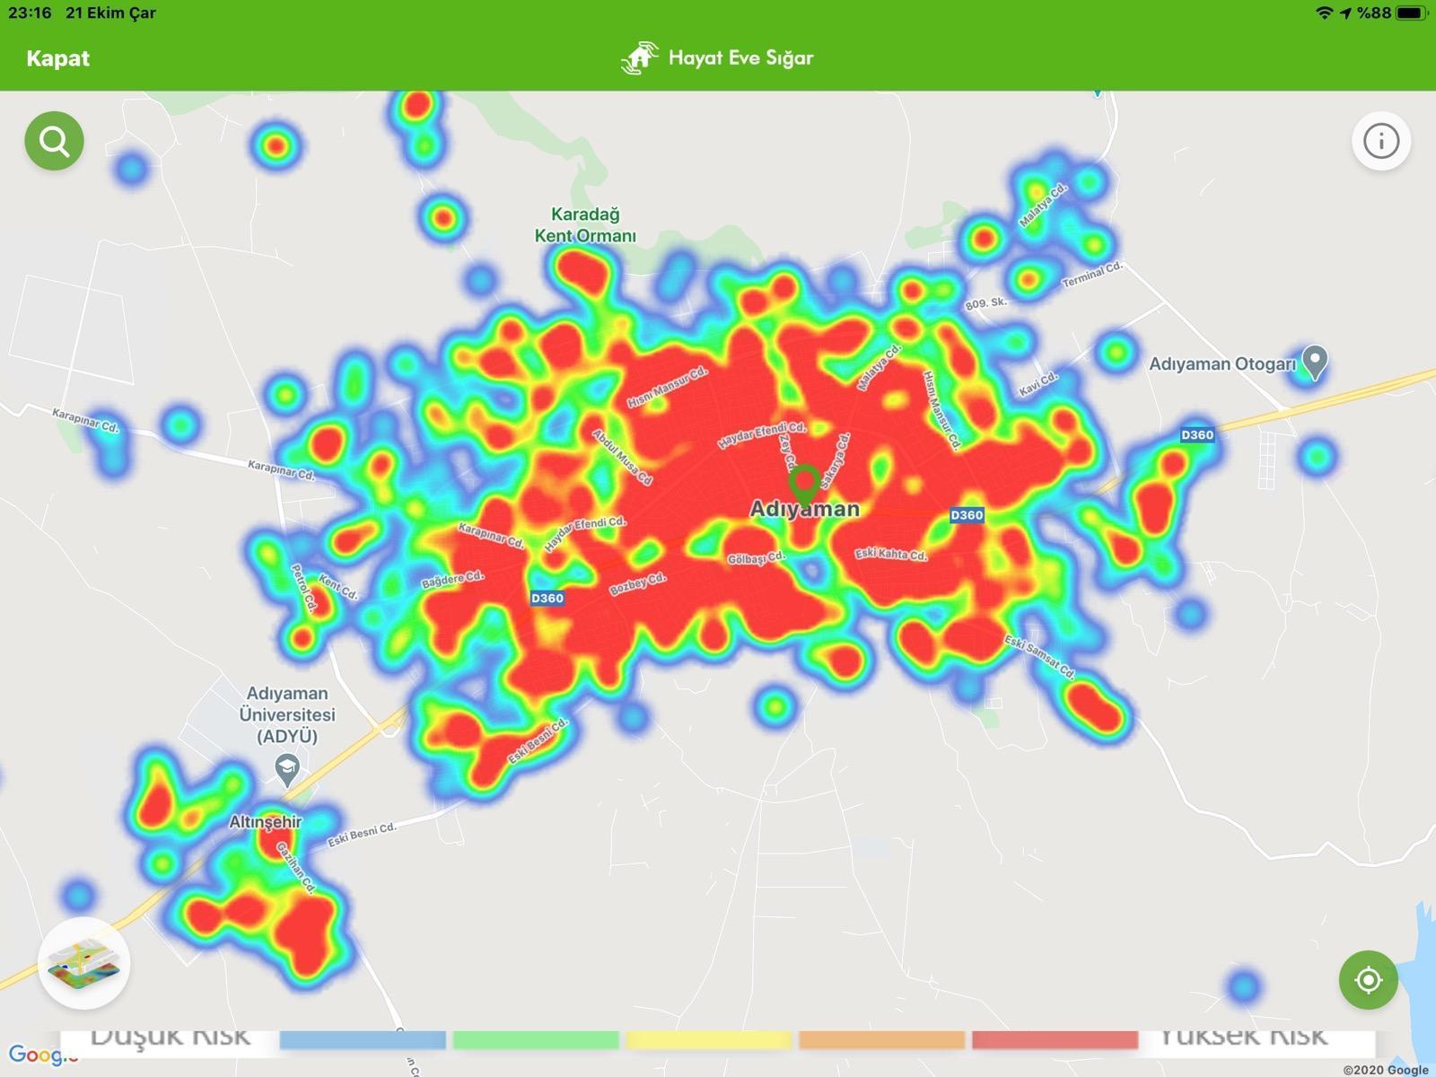Open the Google logo link

click(36, 1055)
